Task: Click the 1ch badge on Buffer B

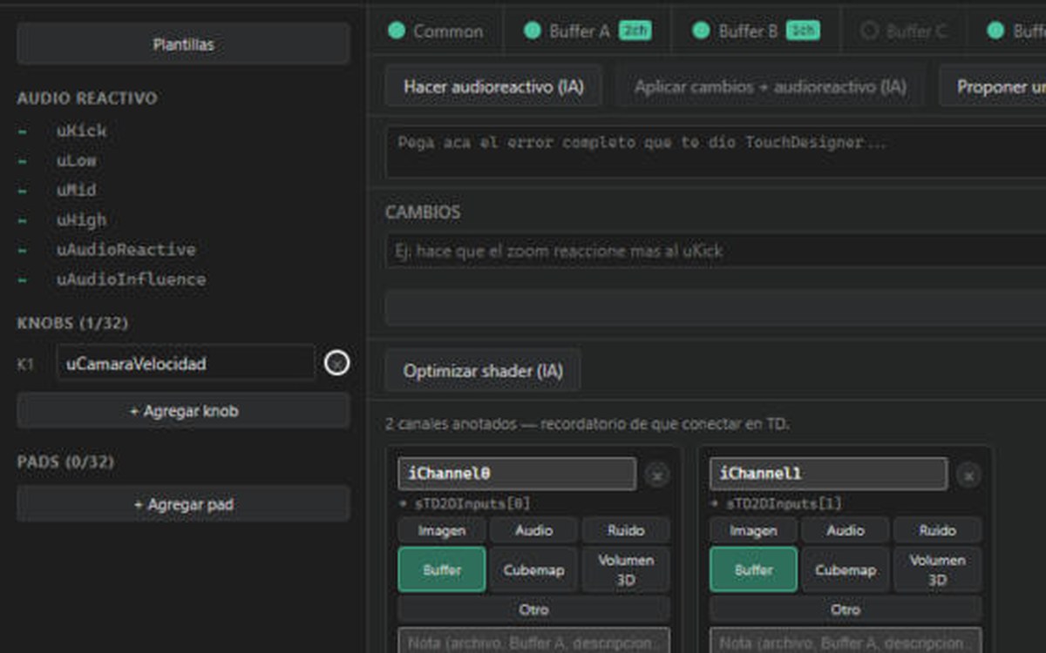Action: [x=803, y=31]
